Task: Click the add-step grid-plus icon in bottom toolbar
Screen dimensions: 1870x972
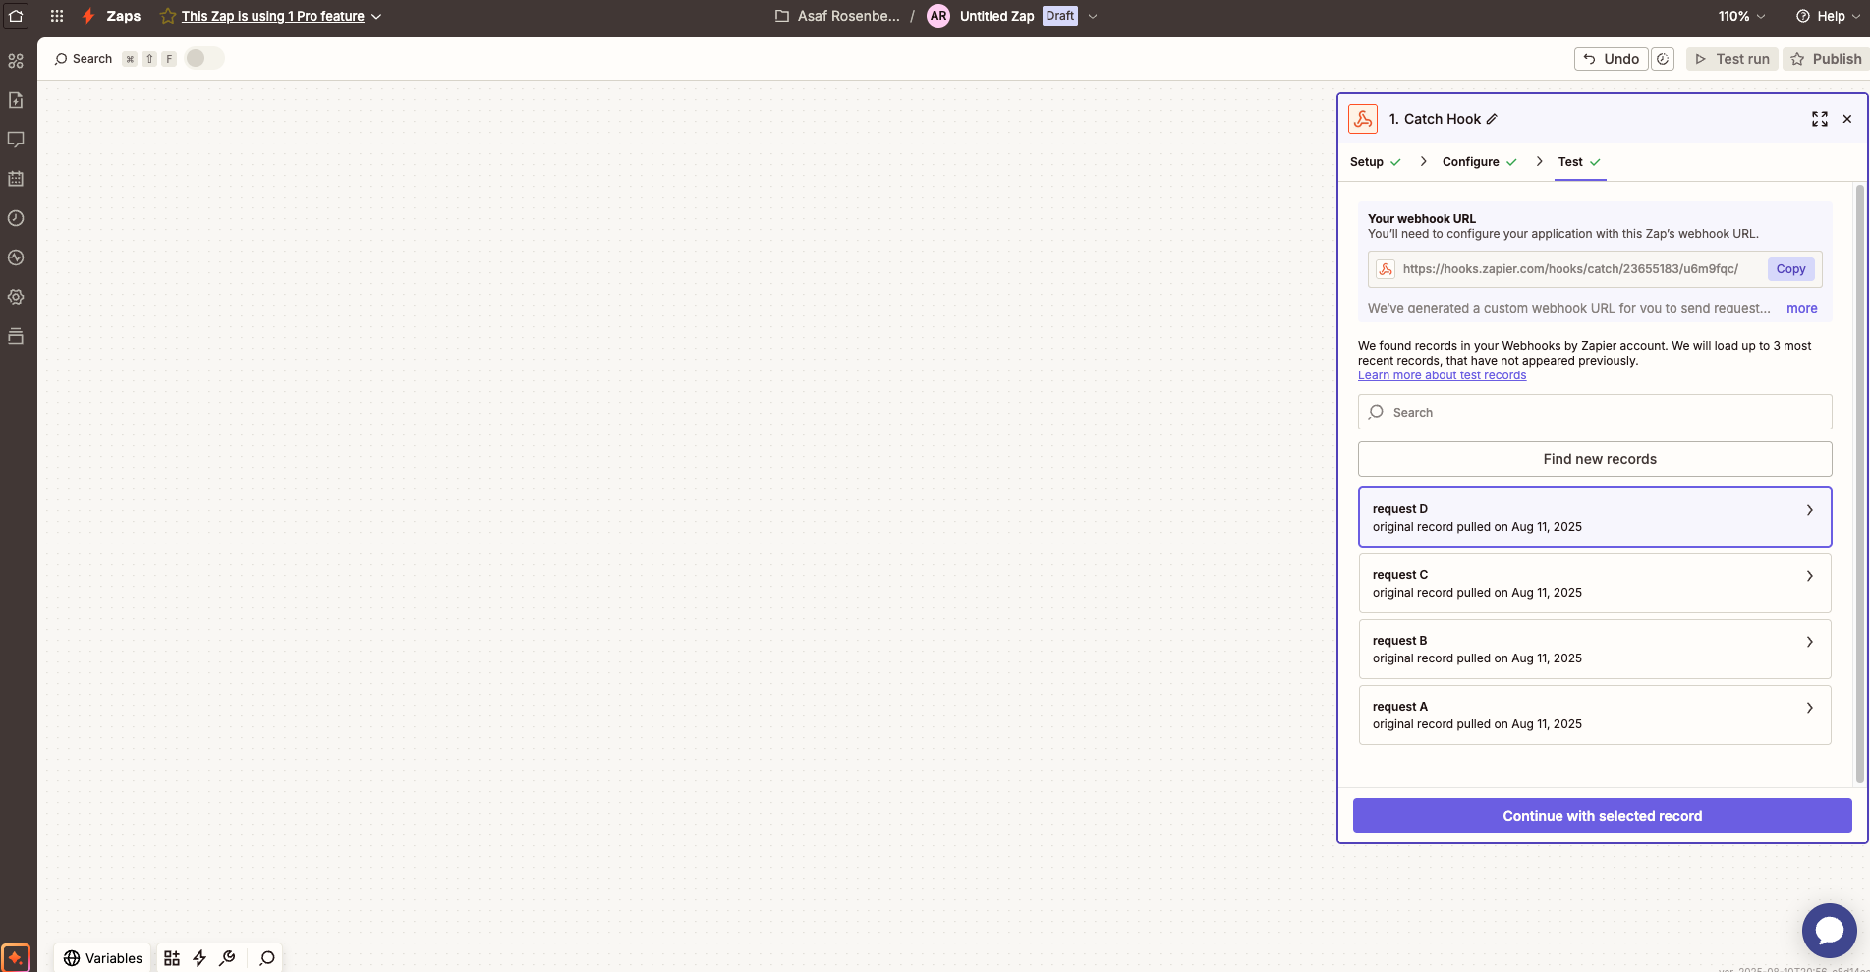Action: pyautogui.click(x=172, y=958)
